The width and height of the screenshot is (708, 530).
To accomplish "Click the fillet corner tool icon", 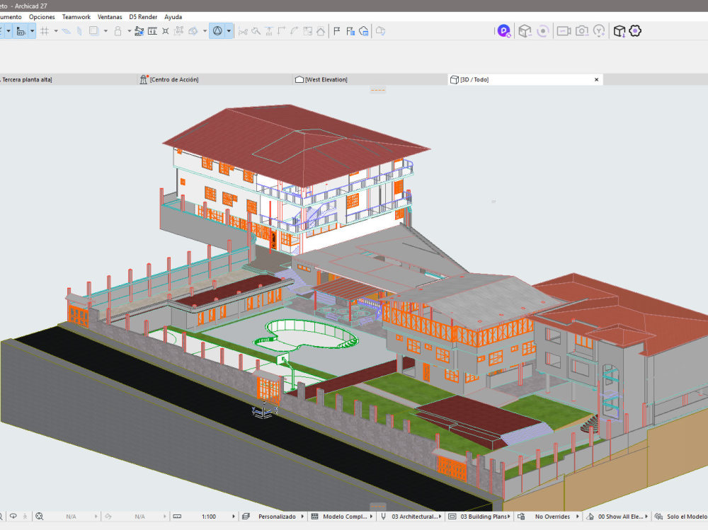I will [x=282, y=31].
